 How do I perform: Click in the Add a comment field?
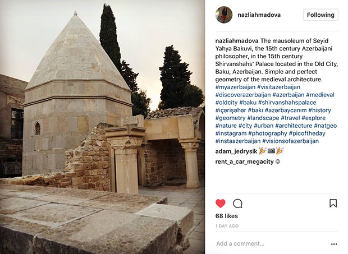272,243
